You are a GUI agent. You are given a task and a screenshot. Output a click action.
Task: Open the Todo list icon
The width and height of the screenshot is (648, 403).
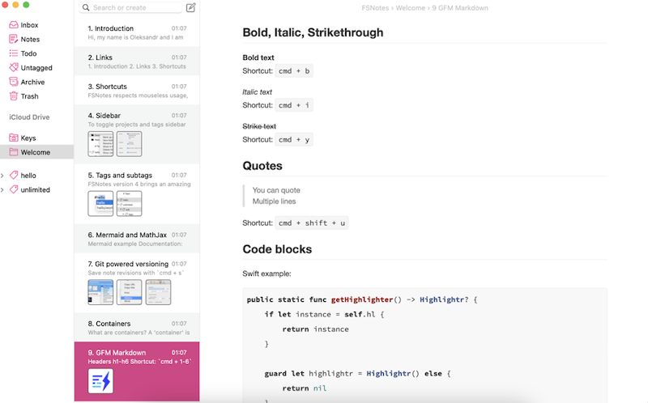click(14, 53)
